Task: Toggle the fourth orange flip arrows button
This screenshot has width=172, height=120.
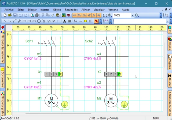Action: point(89,15)
